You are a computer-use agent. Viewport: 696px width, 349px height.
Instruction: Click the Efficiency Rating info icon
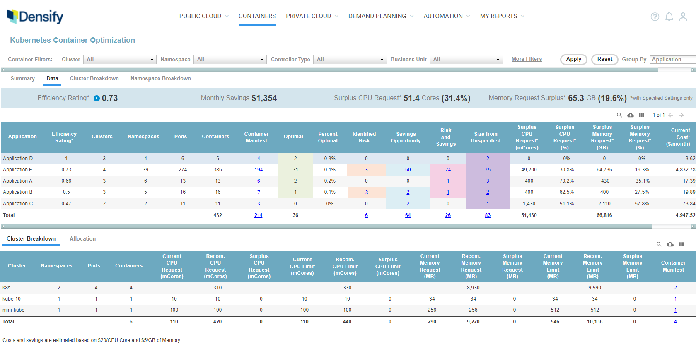pos(97,98)
